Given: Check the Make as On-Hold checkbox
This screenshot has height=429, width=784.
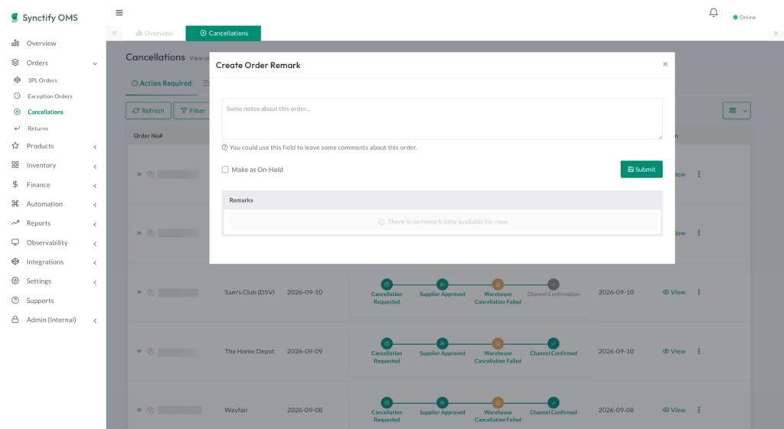Looking at the screenshot, I should (225, 169).
